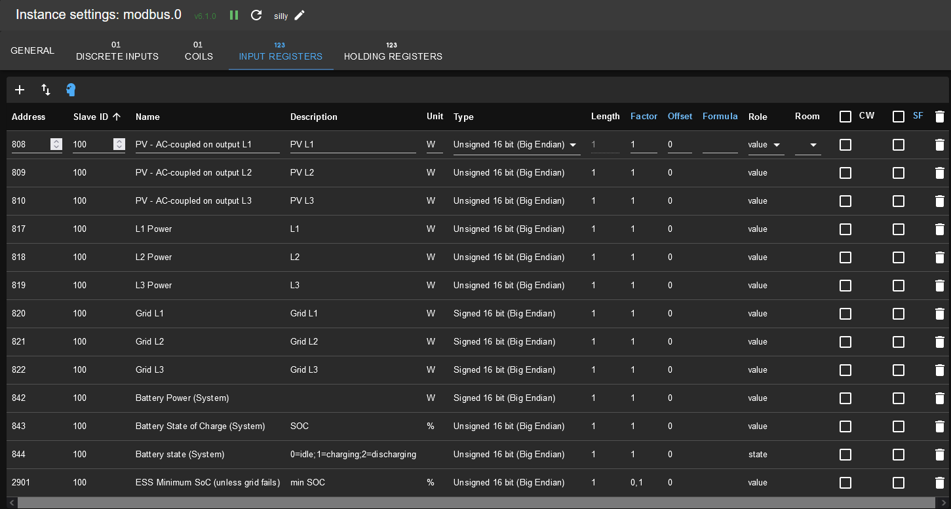This screenshot has width=951, height=509.
Task: Open Role dropdown for address 808
Action: click(766, 145)
